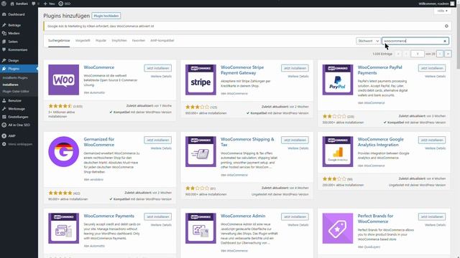Image resolution: width=460 pixels, height=258 pixels.
Task: Install the WooCommerce plugin
Action: (157, 68)
